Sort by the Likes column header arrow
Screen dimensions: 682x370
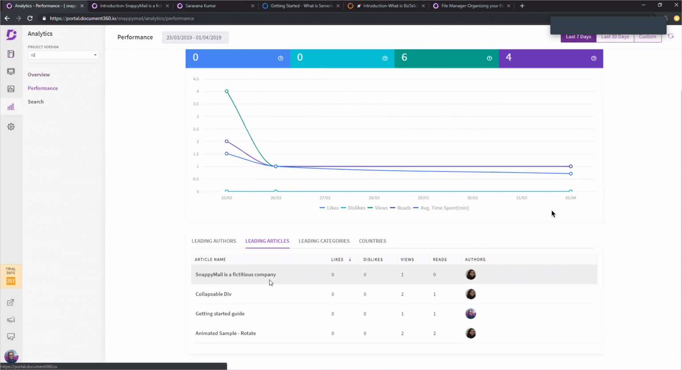pyautogui.click(x=350, y=260)
